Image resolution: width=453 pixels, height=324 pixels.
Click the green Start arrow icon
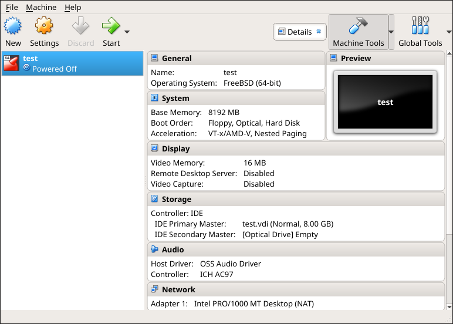point(110,26)
